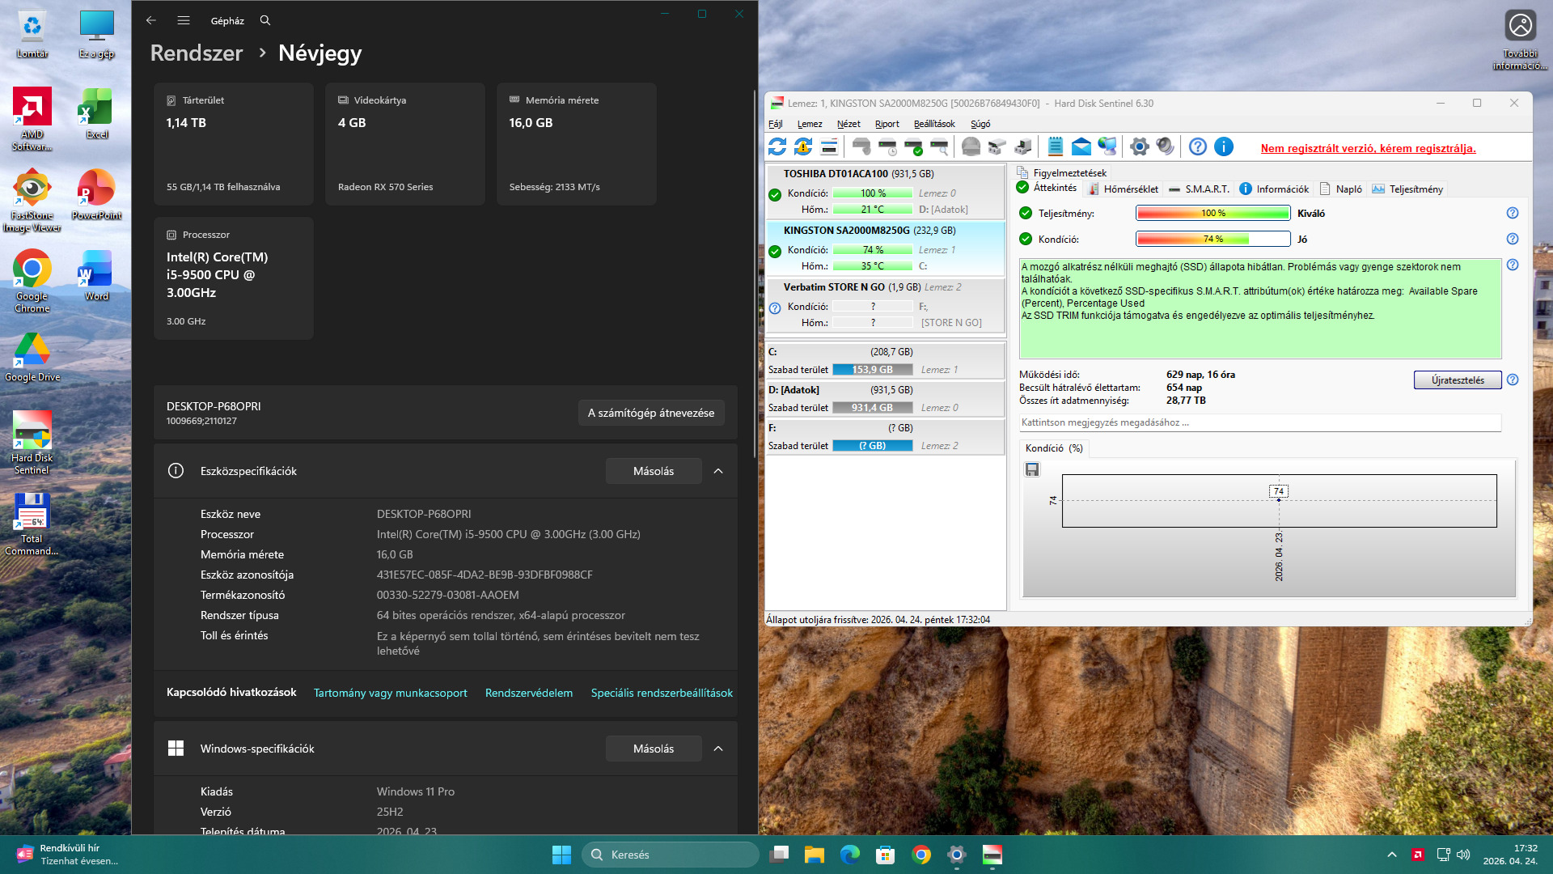Click the Kondíció 74 % health bar
Image resolution: width=1553 pixels, height=874 pixels.
pos(1212,239)
